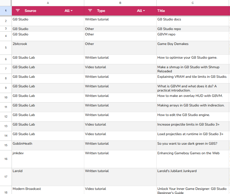Screen dimensions: 230x194
Task: Click 'Load projectiles at runtime' cell
Action: coord(193,136)
